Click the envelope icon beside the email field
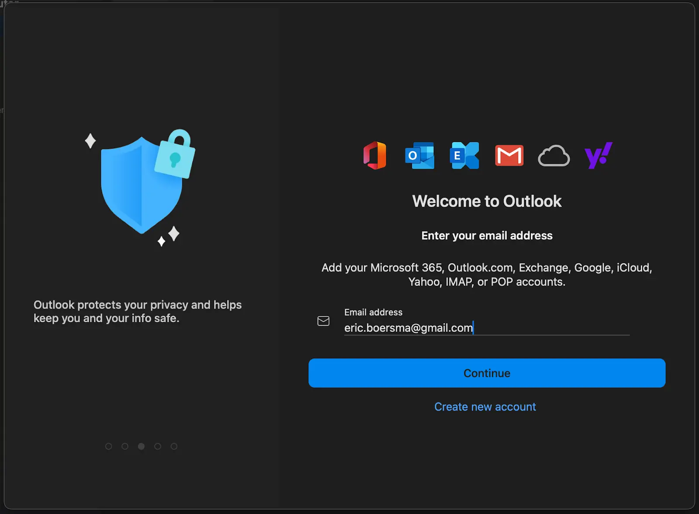699x514 pixels. coord(323,321)
